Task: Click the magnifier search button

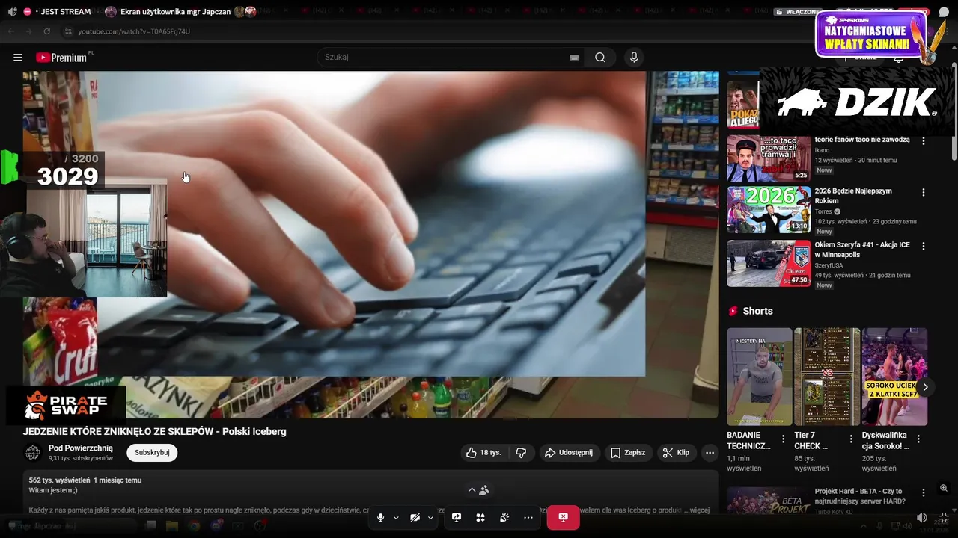Action: [x=600, y=58]
